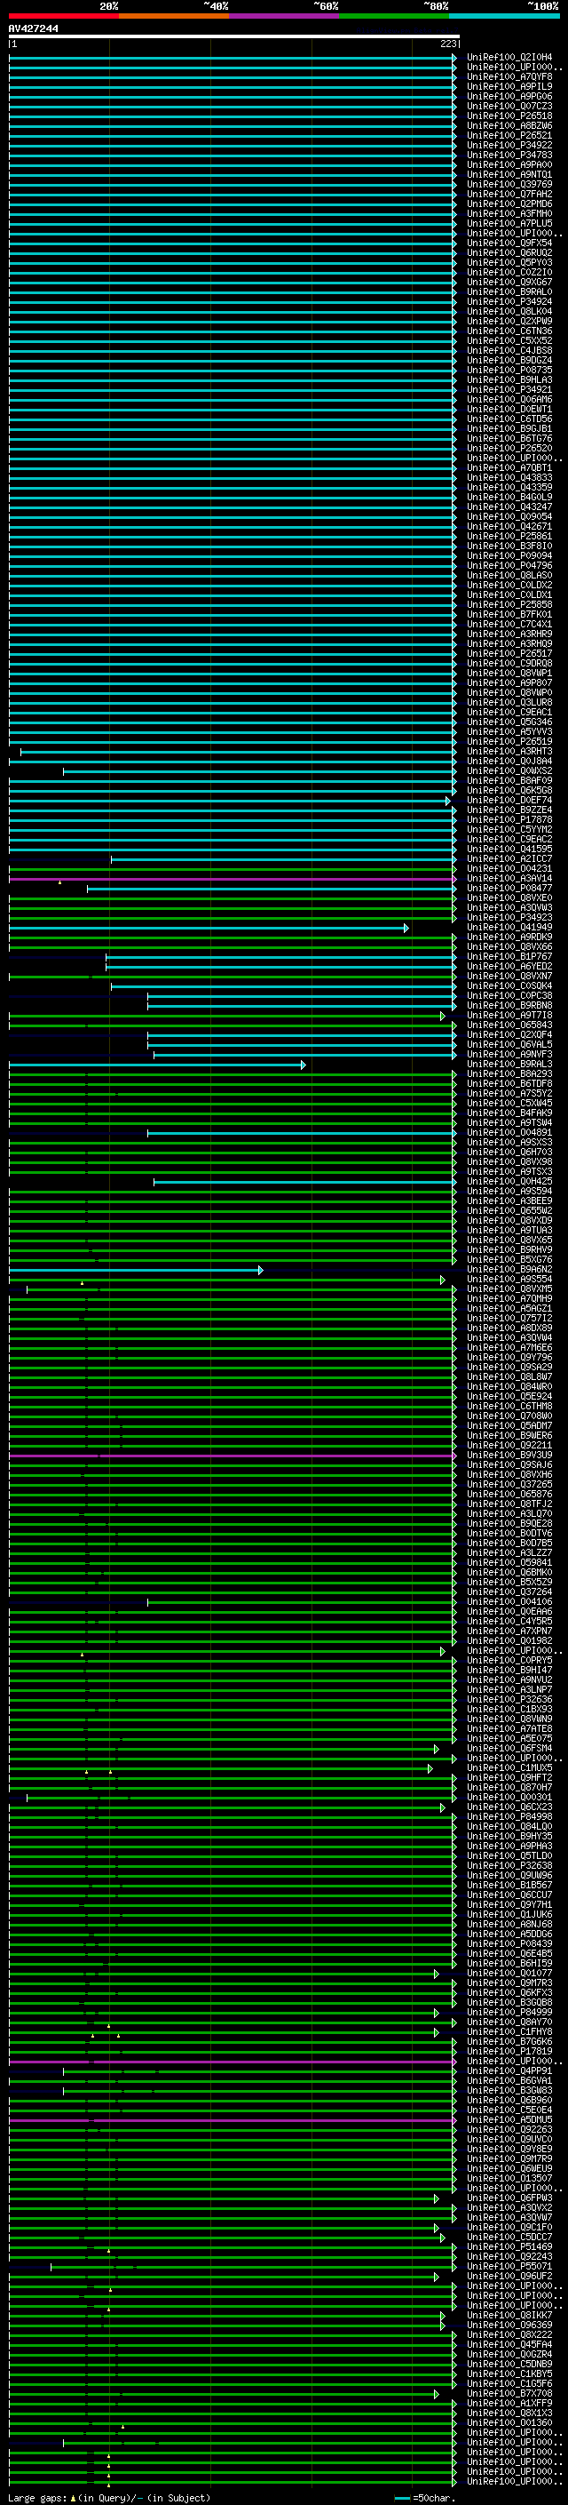Click the UniRef100_C1FHY8 label
The image size is (568, 2505).
tap(509, 2032)
